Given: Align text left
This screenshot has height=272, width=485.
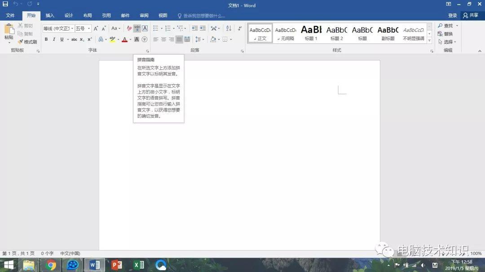Looking at the screenshot, I should point(155,39).
